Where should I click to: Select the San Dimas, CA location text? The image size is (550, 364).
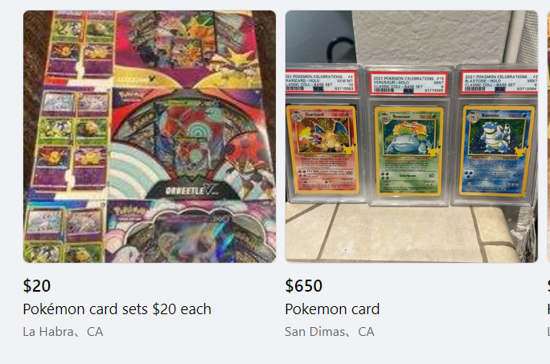click(x=330, y=332)
